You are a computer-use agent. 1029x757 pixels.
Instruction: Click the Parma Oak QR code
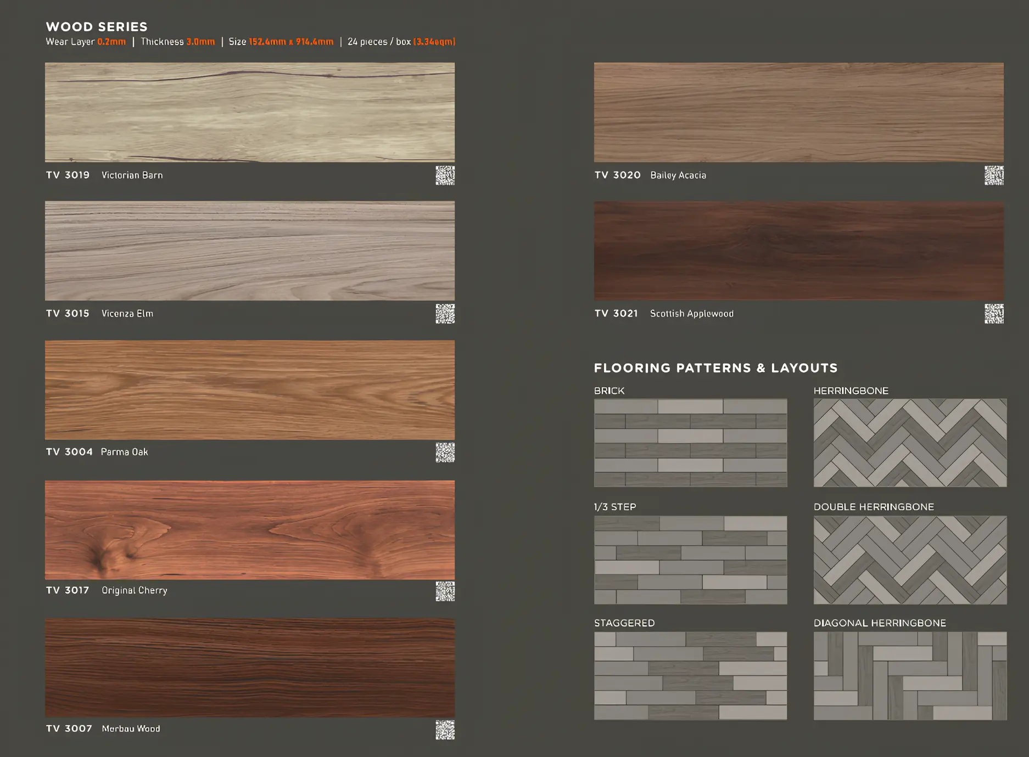point(445,453)
